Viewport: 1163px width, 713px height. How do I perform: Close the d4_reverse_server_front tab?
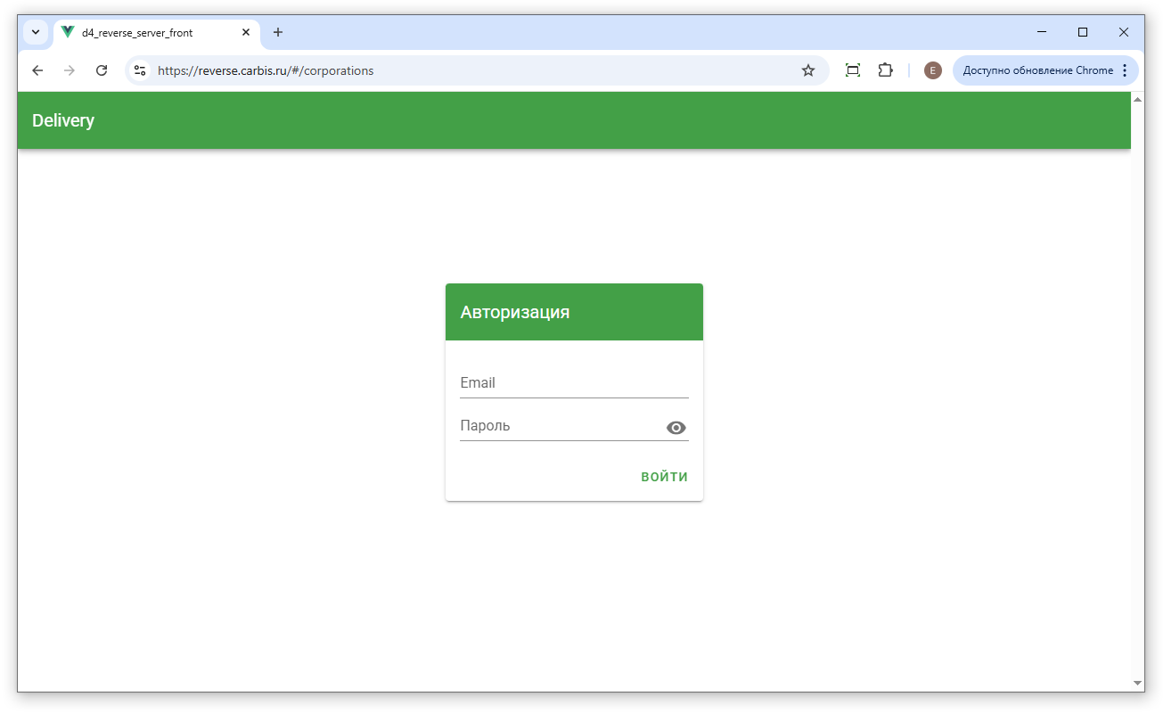click(246, 32)
